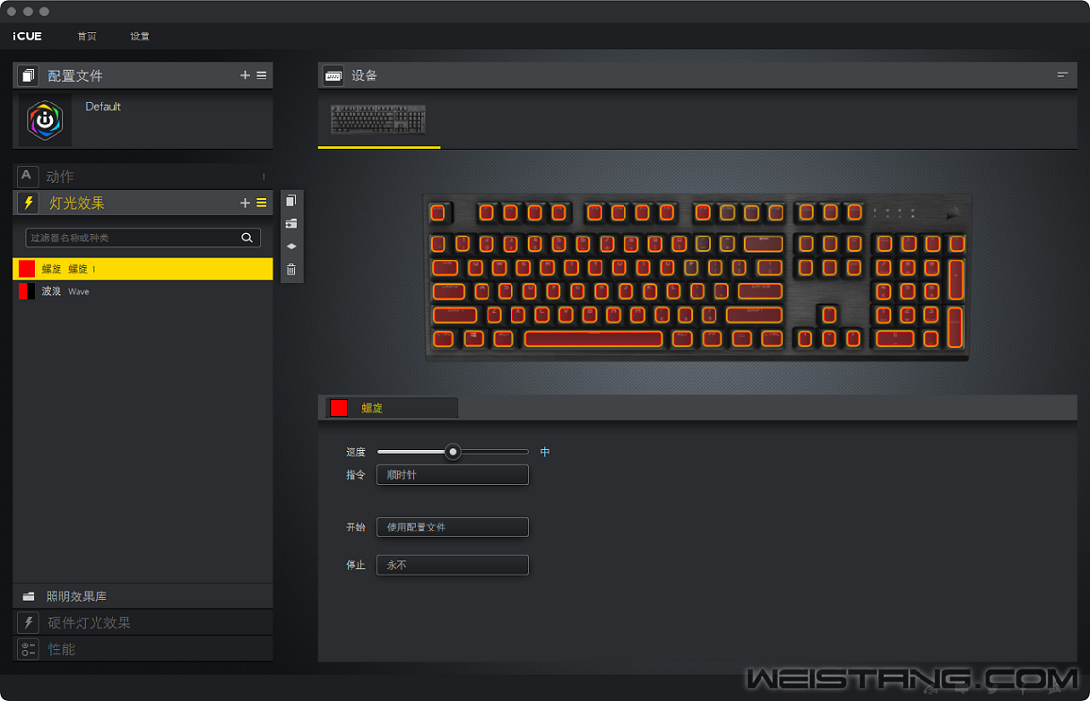
Task: Click the 配置文件 panel icon
Action: point(28,76)
